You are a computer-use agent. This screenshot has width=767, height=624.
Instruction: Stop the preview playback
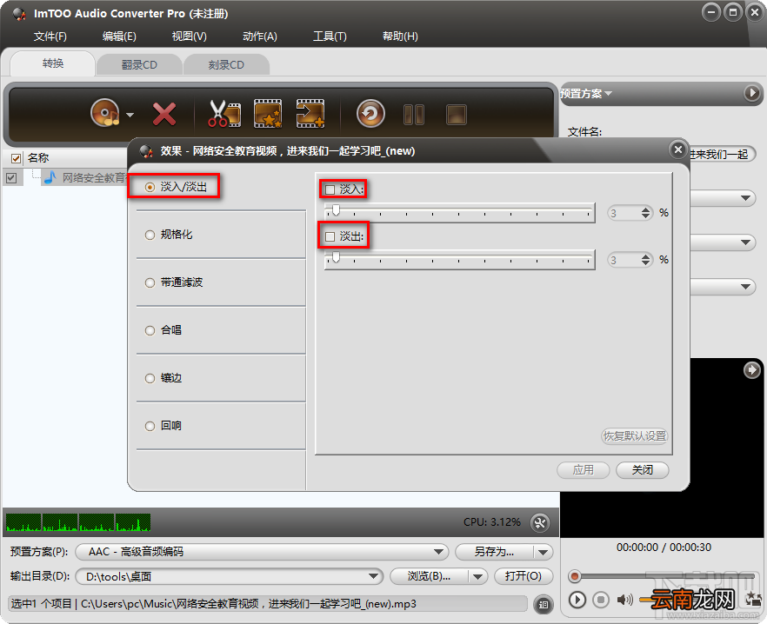click(601, 600)
